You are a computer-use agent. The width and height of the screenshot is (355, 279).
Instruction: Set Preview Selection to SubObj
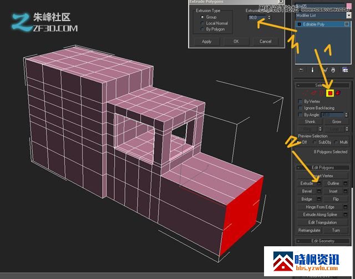pos(315,142)
